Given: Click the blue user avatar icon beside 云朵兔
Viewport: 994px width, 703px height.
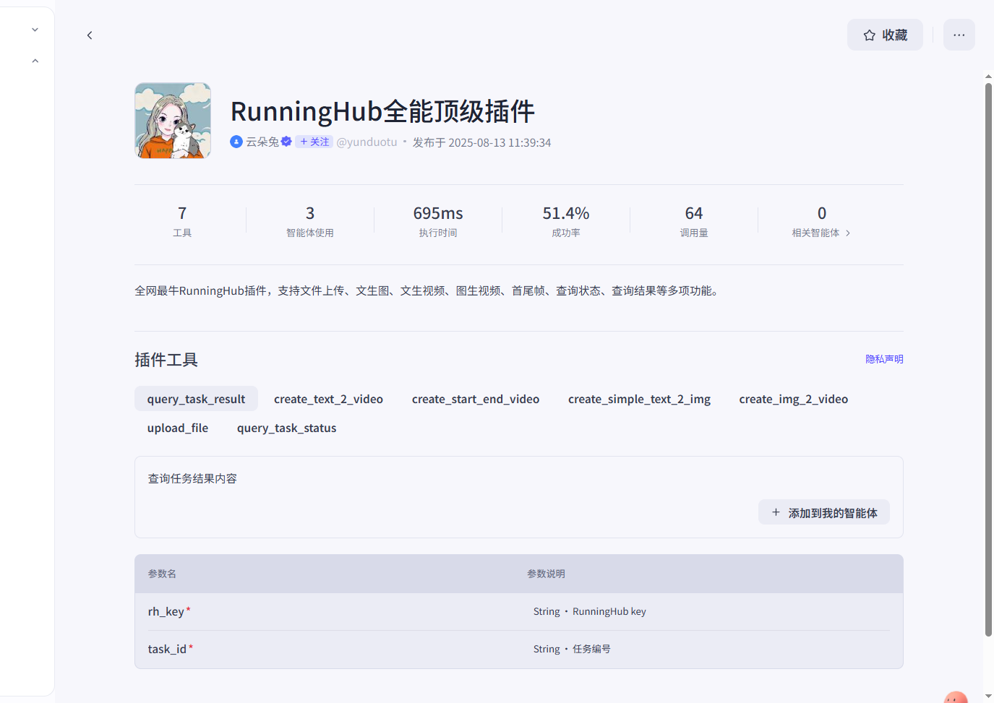Looking at the screenshot, I should point(236,142).
